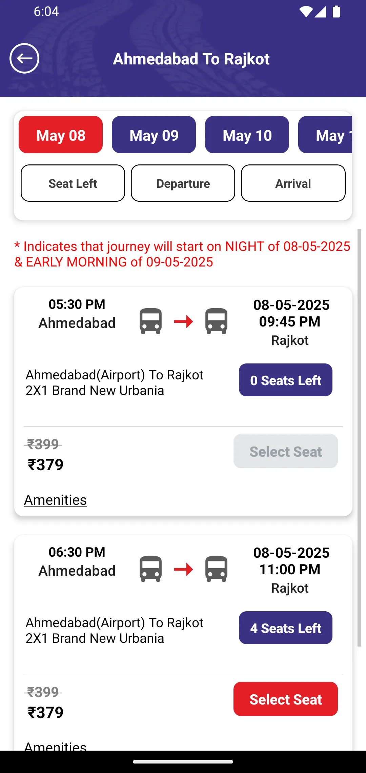Tap the back arrow icon
Image resolution: width=366 pixels, height=773 pixels.
pyautogui.click(x=24, y=58)
